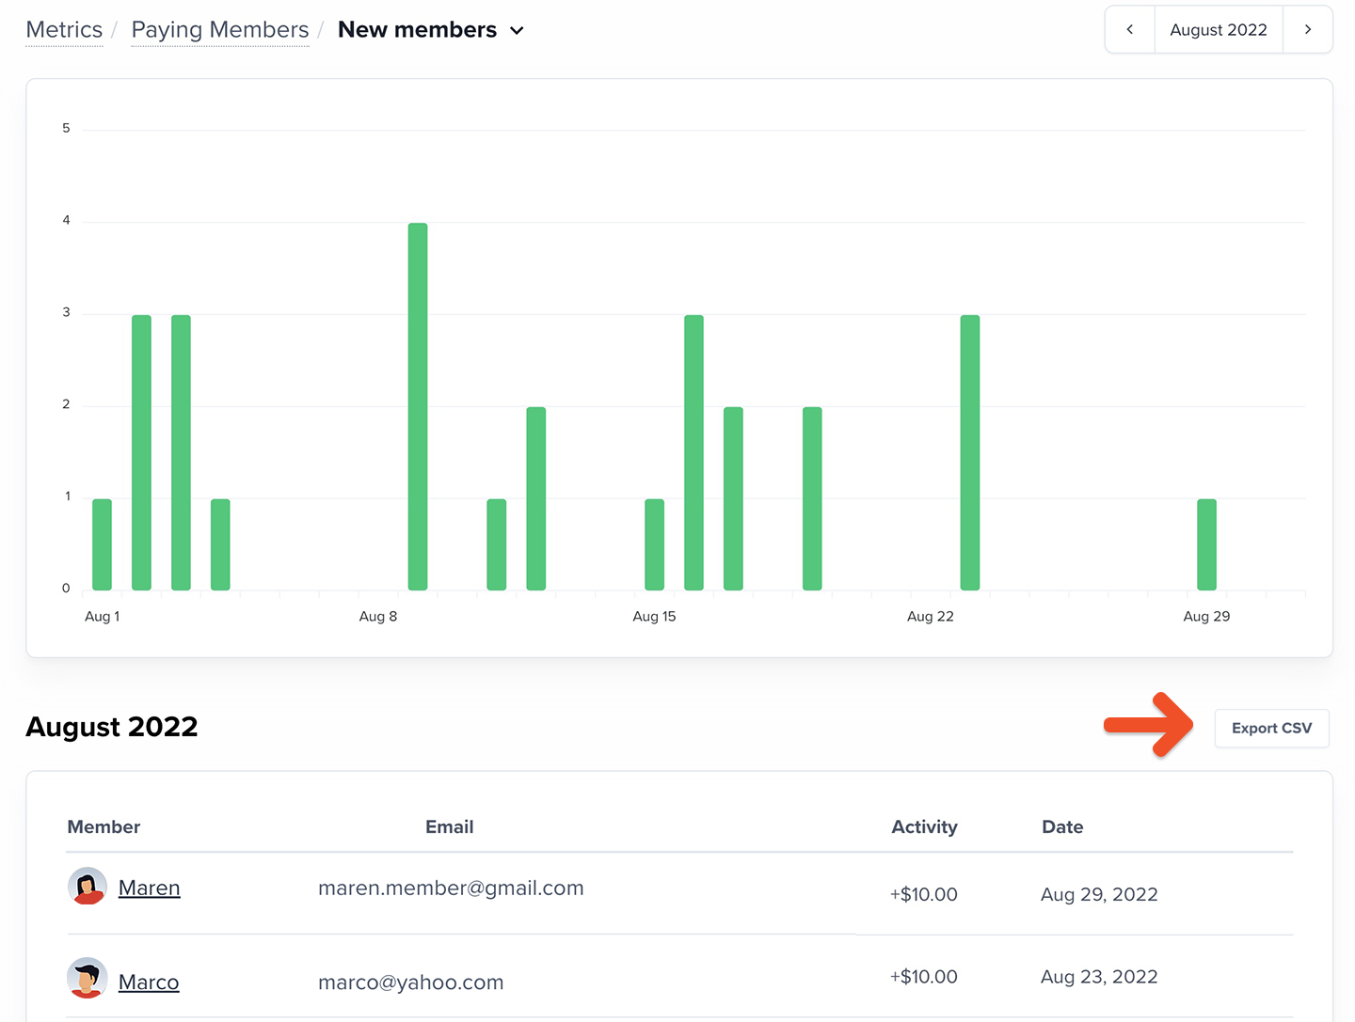The image size is (1355, 1022).
Task: Click Marco's avatar picture
Action: pyautogui.click(x=88, y=978)
